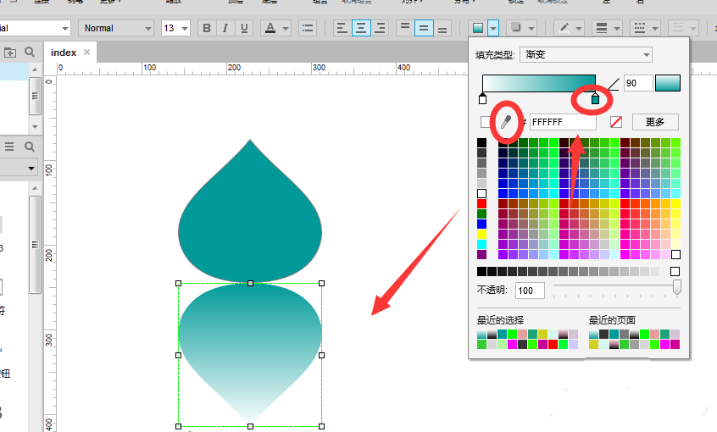Open the Normal font style dropdown

tap(116, 28)
